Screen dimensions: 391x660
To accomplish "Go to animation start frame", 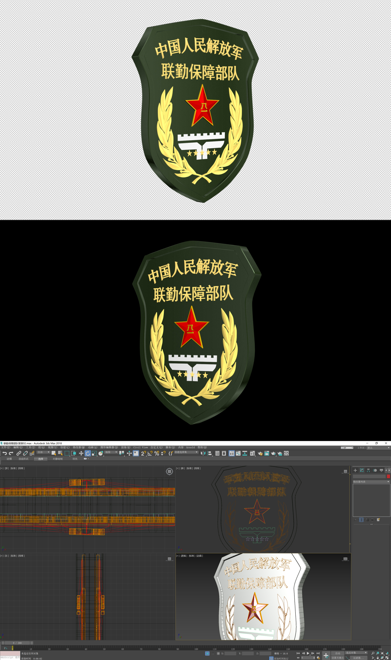I will tap(298, 653).
